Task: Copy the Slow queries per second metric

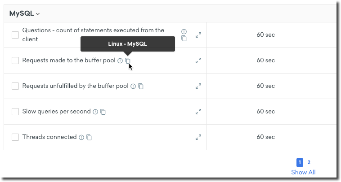Action: coord(103,112)
